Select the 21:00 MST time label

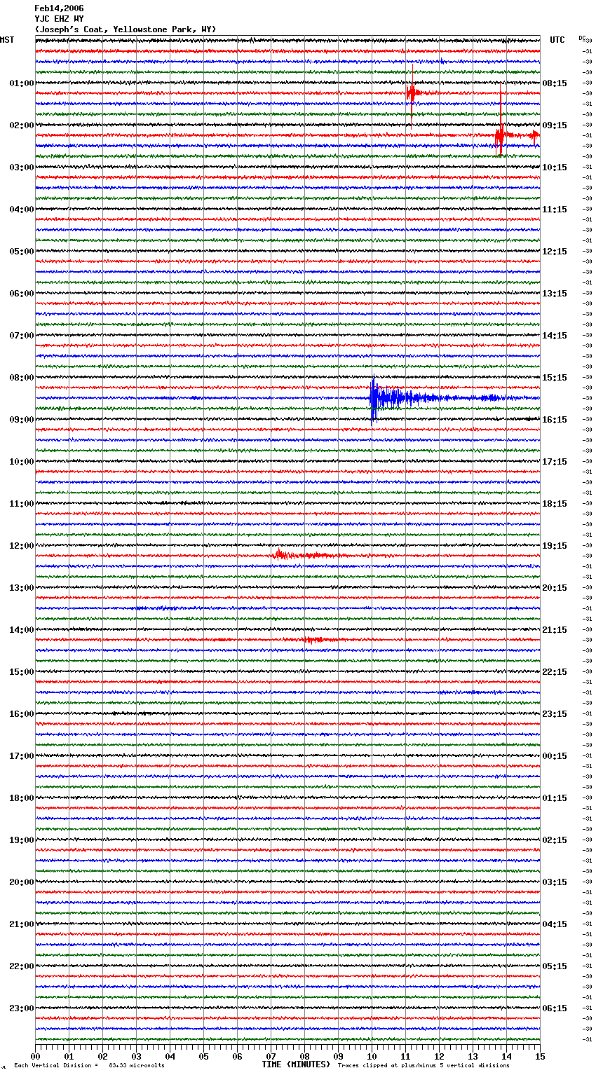point(22,924)
